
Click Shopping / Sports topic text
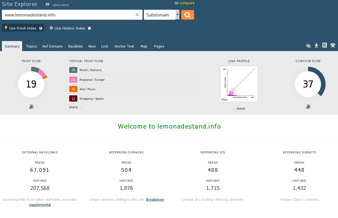pyautogui.click(x=92, y=99)
